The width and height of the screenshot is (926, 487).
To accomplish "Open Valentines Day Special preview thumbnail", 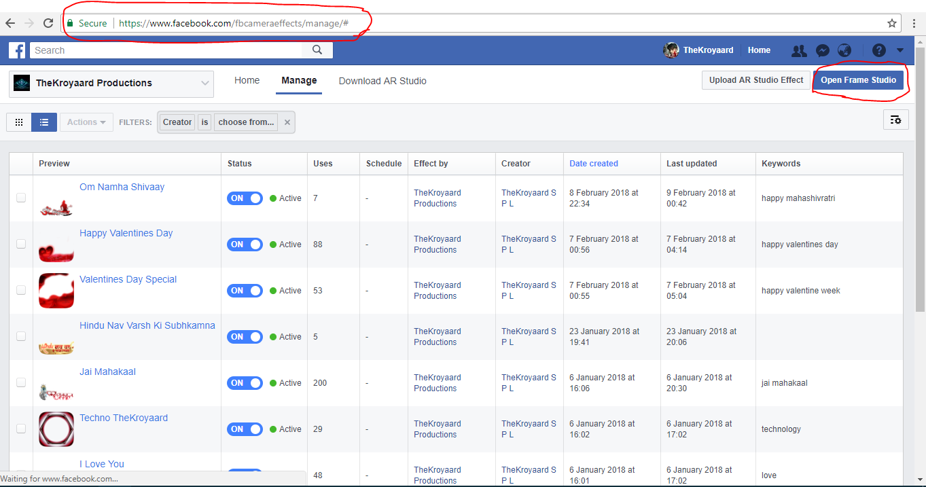I will [56, 291].
